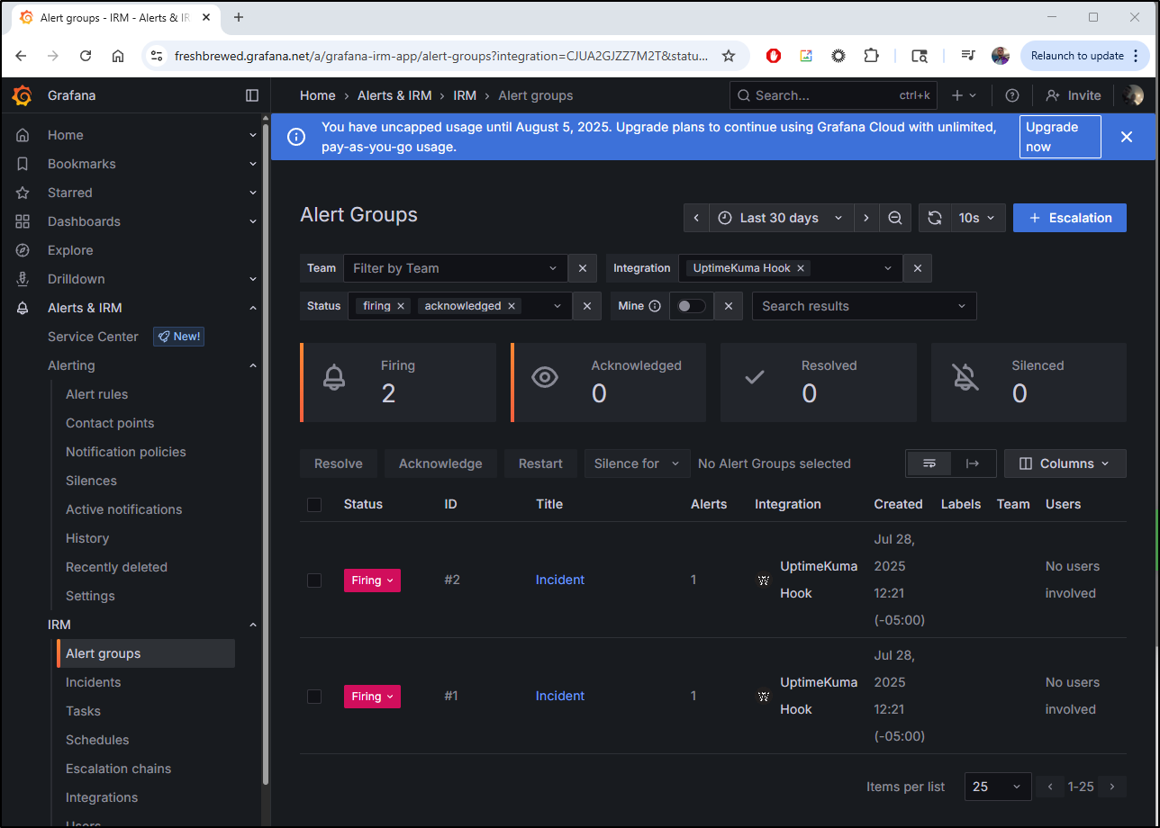Clear the Status filter with X
This screenshot has height=828, width=1160.
tap(586, 306)
